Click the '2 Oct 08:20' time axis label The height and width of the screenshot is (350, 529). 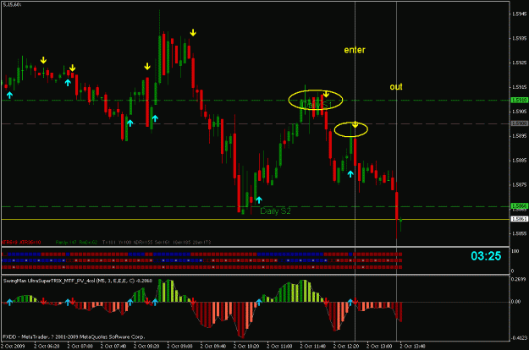click(x=146, y=346)
